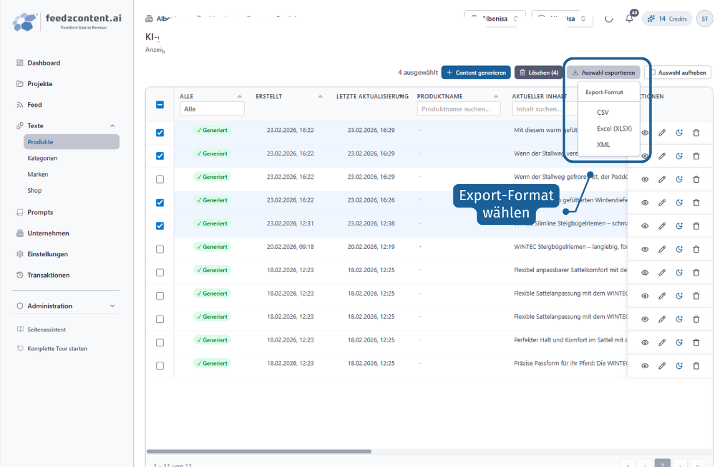Open the notifications bell icon
The width and height of the screenshot is (720, 467).
(x=629, y=19)
